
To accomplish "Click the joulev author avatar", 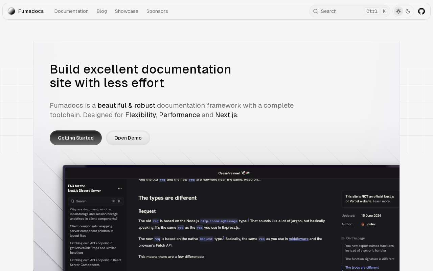I will [363, 224].
